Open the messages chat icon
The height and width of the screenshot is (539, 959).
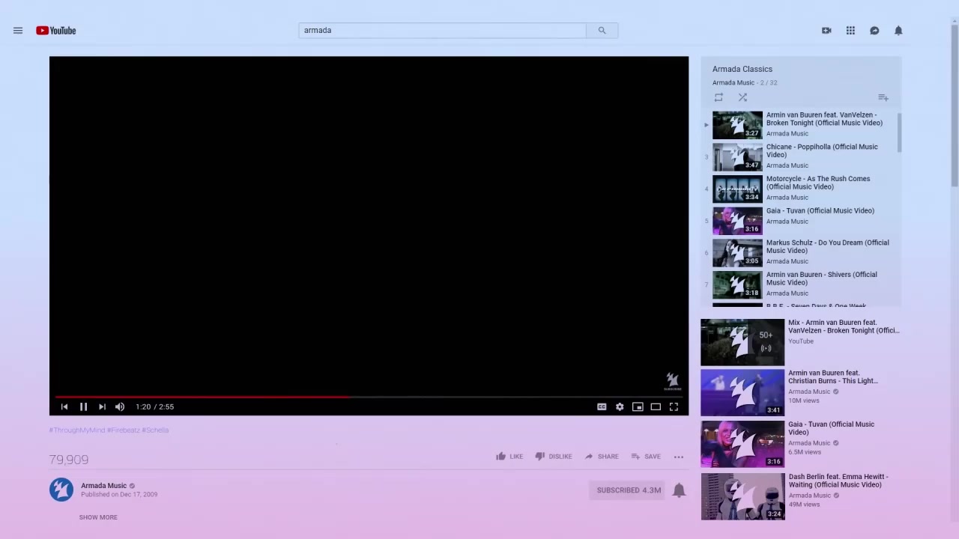(874, 31)
